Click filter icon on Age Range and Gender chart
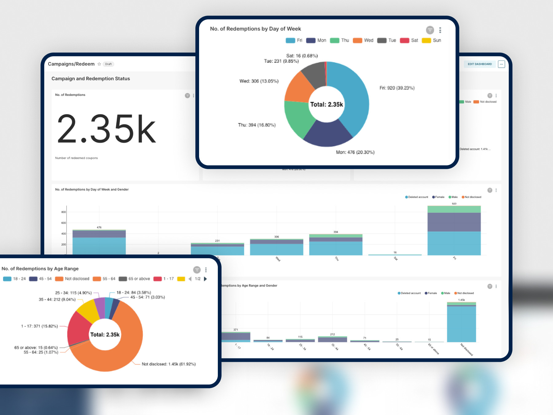 tap(490, 287)
